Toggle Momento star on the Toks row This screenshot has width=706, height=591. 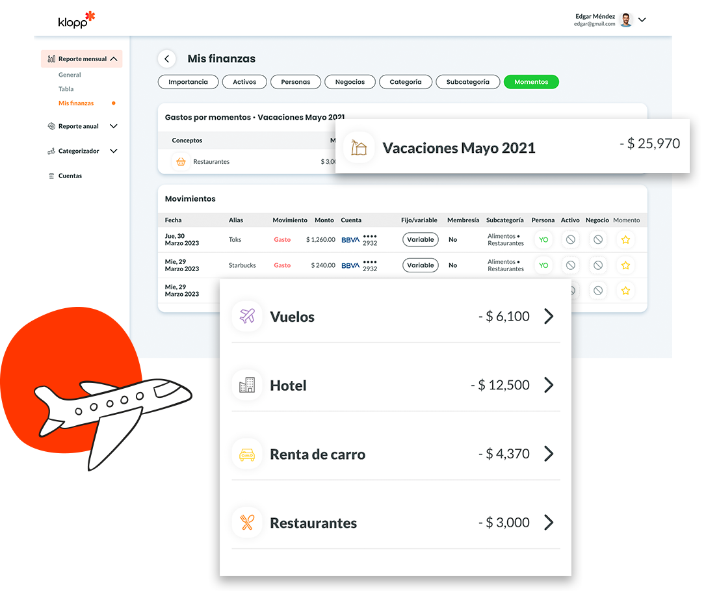(x=625, y=240)
